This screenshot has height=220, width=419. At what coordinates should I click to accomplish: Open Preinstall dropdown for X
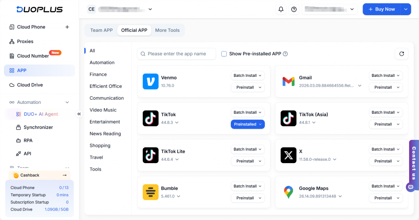click(x=385, y=161)
